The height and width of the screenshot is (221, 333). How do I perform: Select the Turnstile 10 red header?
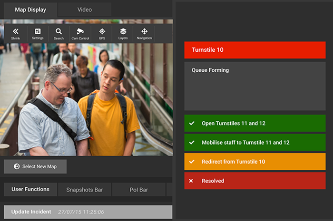point(255,50)
